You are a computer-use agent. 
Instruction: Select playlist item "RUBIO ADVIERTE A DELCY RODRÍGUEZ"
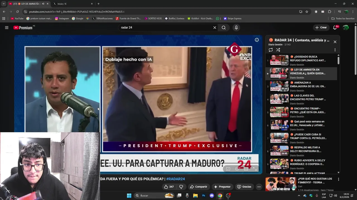(301, 164)
